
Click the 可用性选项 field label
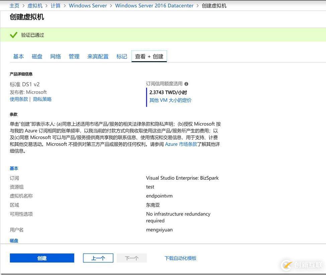(x=21, y=214)
